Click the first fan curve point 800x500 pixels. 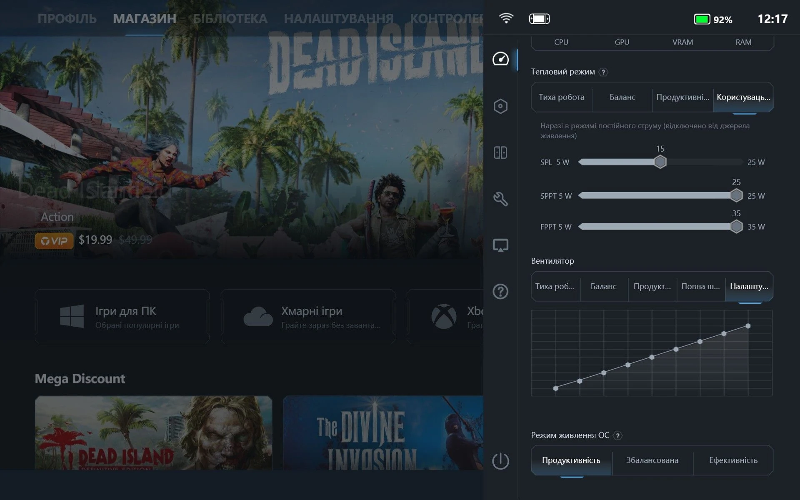[x=555, y=388]
